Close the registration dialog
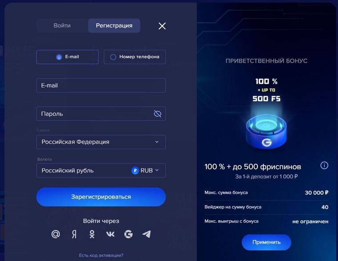 click(162, 26)
